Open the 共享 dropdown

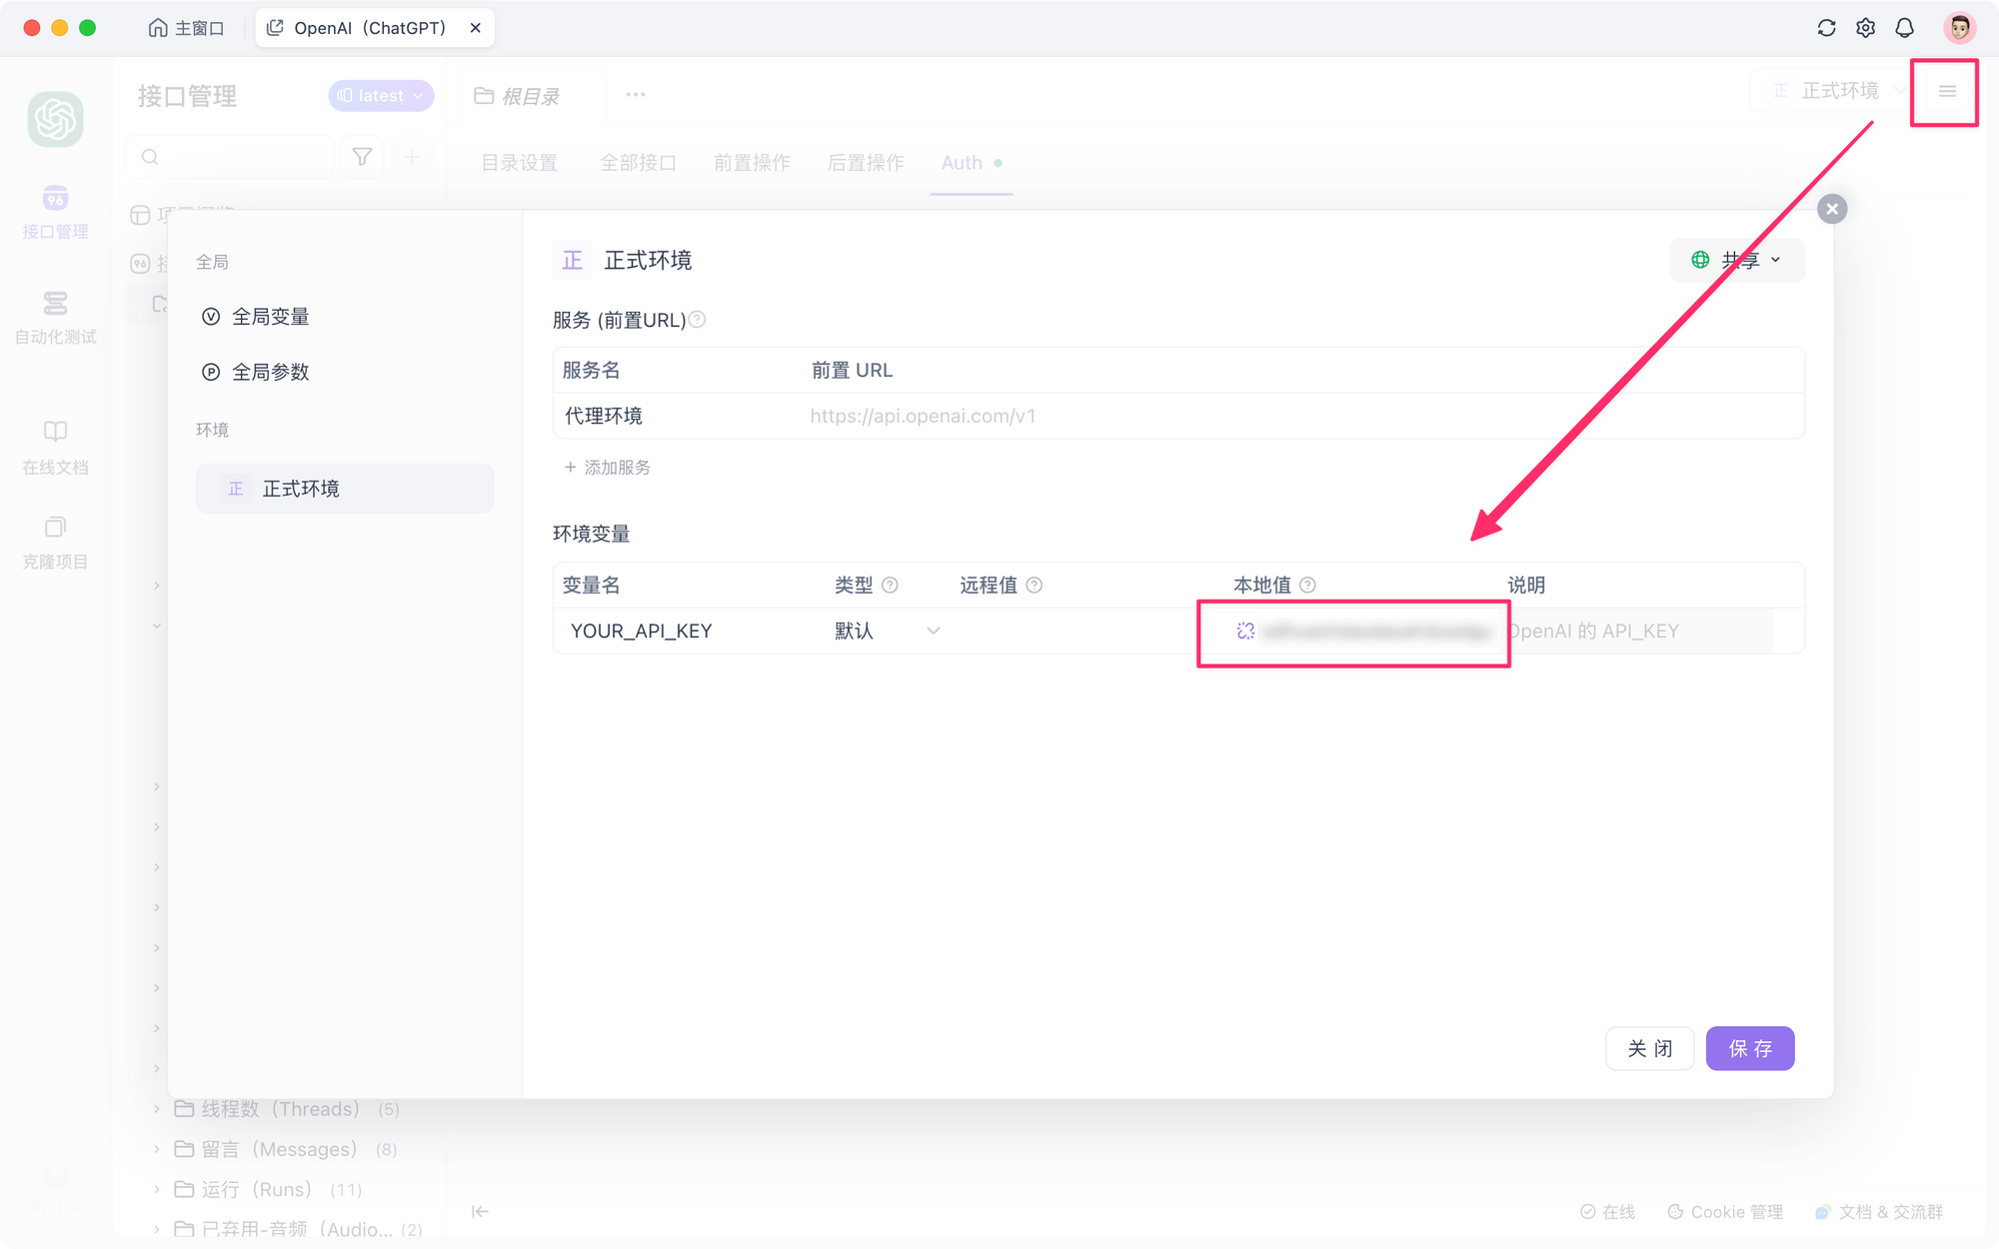click(1736, 260)
